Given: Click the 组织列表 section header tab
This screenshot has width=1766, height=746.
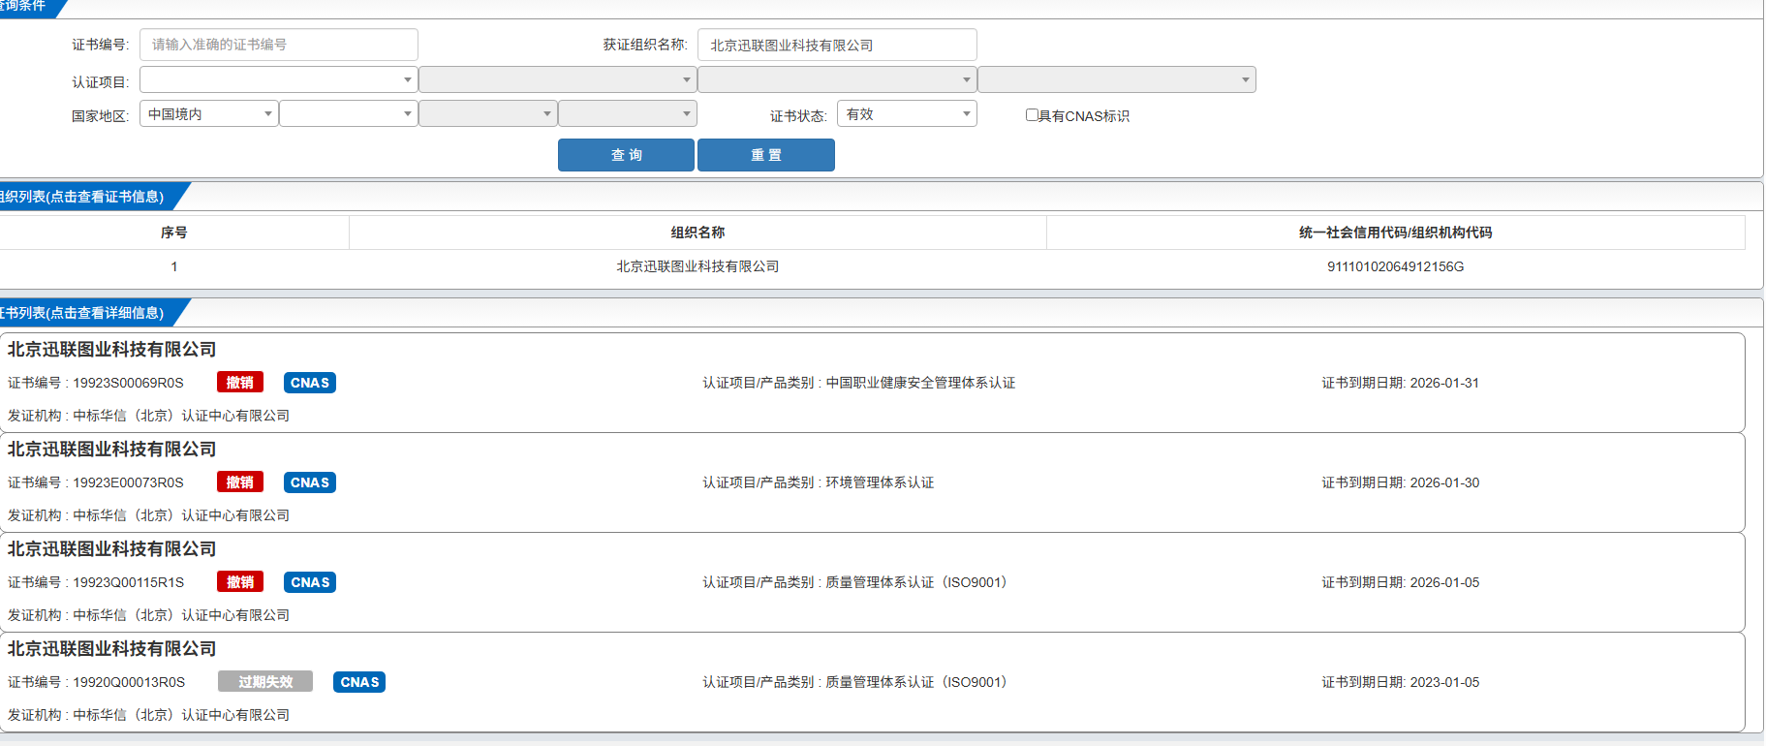Looking at the screenshot, I should coord(87,197).
